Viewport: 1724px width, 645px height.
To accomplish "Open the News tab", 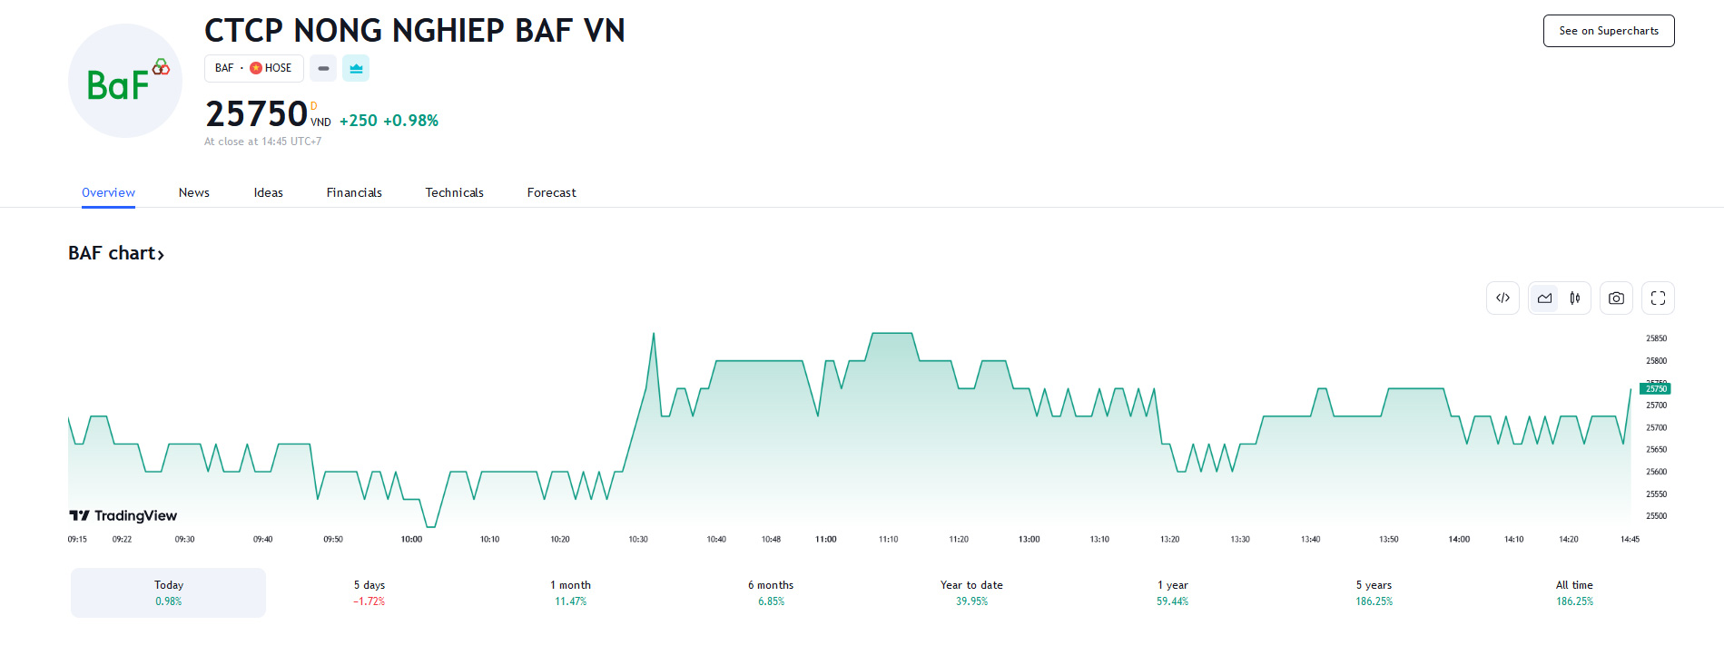I will point(193,192).
